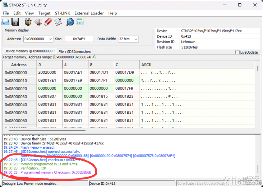263x187 pixels.
Task: Click log line '[GD32demo.hex] opened successfully.'
Action: pyautogui.click(x=42, y=152)
